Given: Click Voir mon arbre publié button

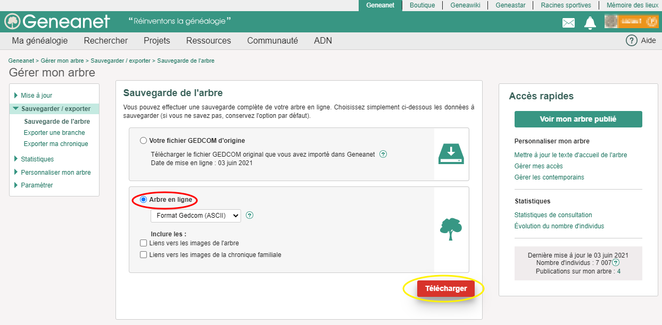Looking at the screenshot, I should (x=578, y=119).
